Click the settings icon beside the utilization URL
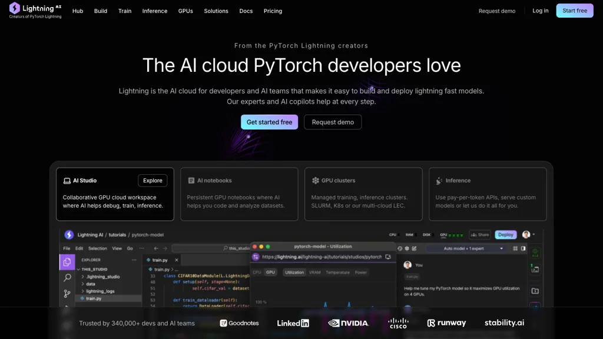 point(256,257)
